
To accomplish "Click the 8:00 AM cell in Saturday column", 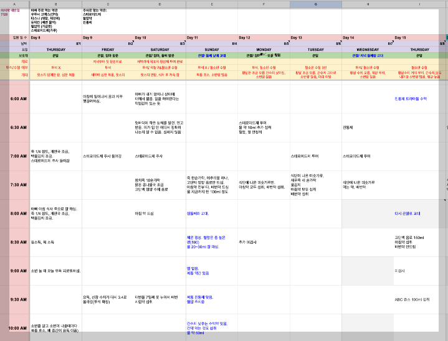I will pos(160,213).
